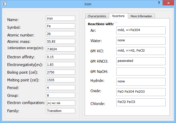Click the 'Electronegativity(ev):' label

pyautogui.click(x=25, y=65)
